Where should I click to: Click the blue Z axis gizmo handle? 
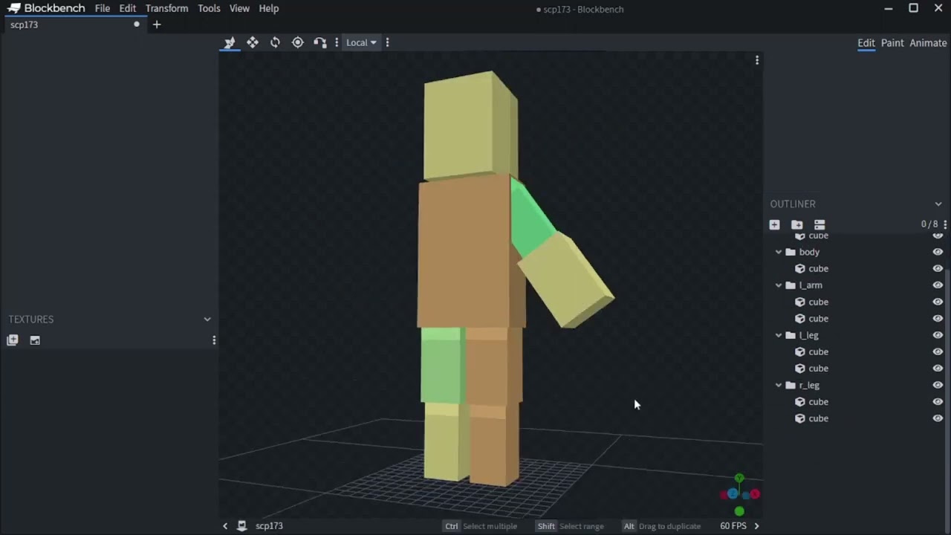coord(733,494)
